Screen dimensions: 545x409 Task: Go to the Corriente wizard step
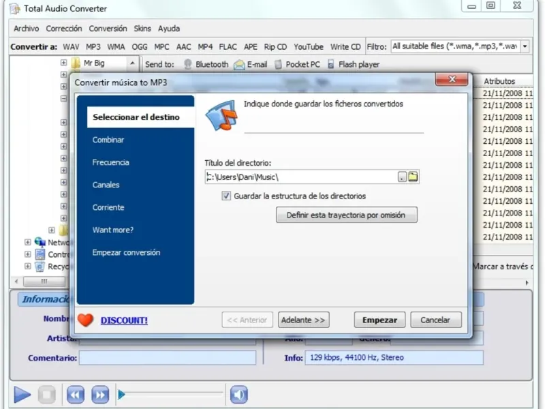tap(108, 208)
